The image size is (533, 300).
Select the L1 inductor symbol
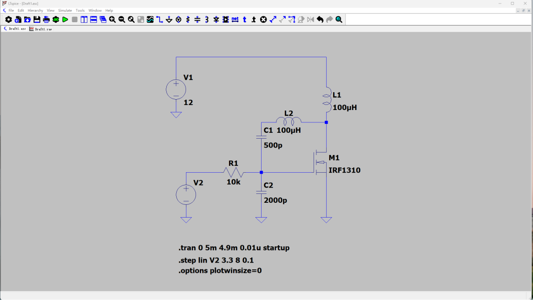click(327, 99)
